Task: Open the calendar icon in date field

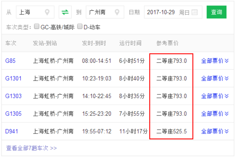Action: 195,13
